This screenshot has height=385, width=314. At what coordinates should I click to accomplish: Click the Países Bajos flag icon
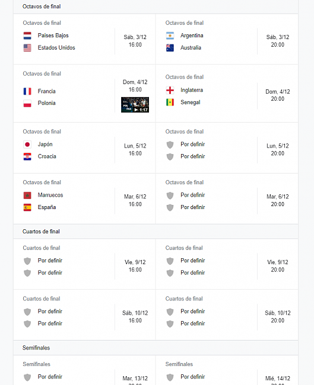tap(27, 36)
